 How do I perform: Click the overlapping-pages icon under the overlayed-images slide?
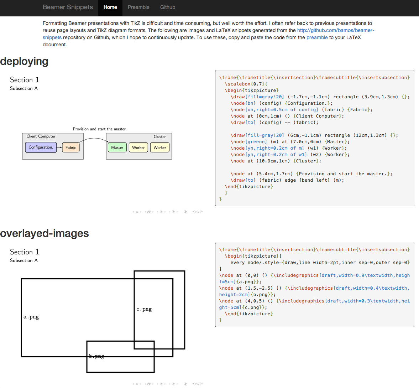[x=149, y=384]
